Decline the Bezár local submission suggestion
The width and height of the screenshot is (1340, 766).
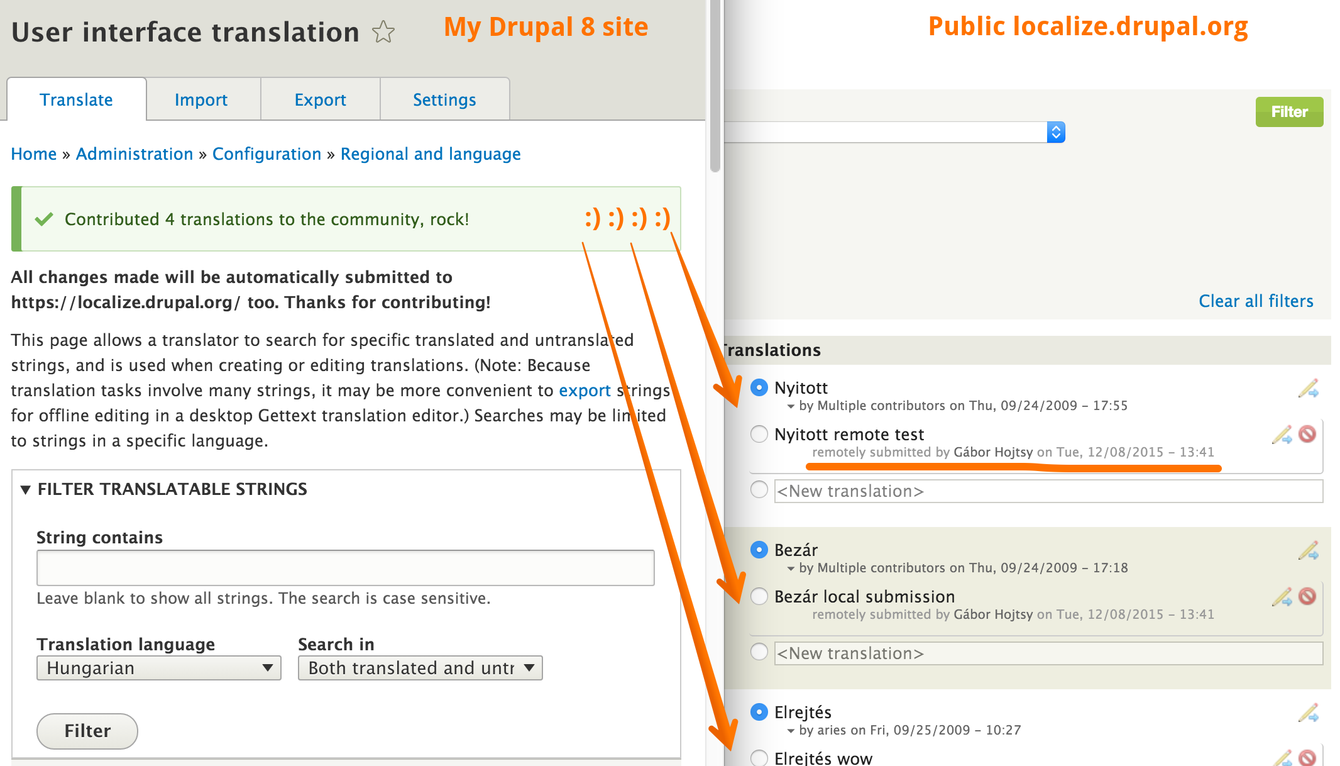(x=1307, y=596)
